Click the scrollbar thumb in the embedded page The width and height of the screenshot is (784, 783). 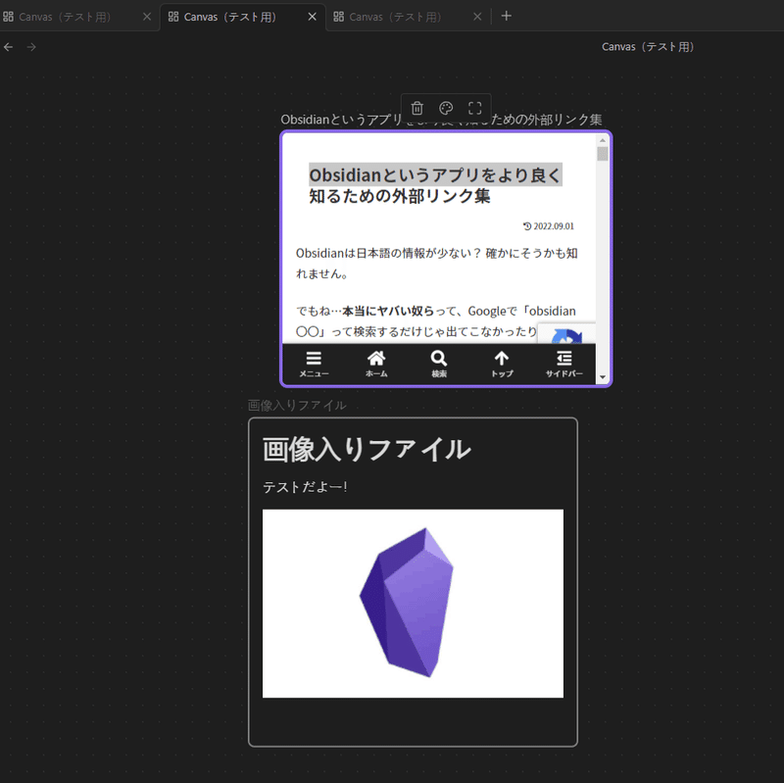603,154
